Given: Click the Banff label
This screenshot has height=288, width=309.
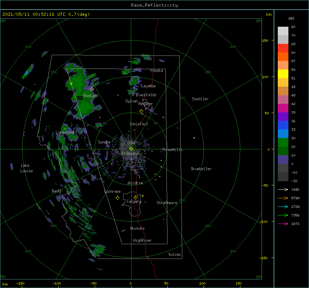Looking at the screenshot, I should [57, 191].
